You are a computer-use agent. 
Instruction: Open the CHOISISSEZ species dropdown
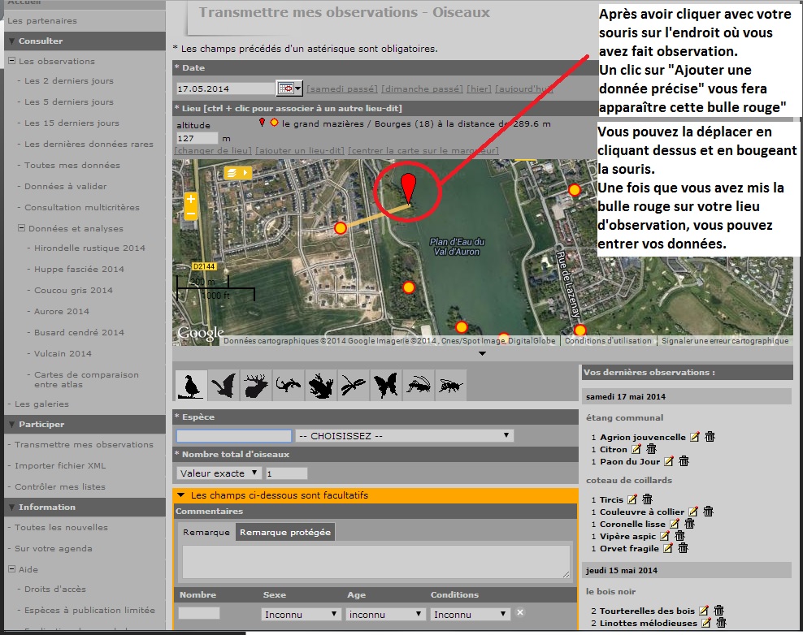(x=404, y=436)
